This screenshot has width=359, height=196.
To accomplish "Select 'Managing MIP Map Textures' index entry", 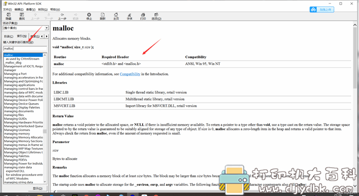I will point(24,149).
